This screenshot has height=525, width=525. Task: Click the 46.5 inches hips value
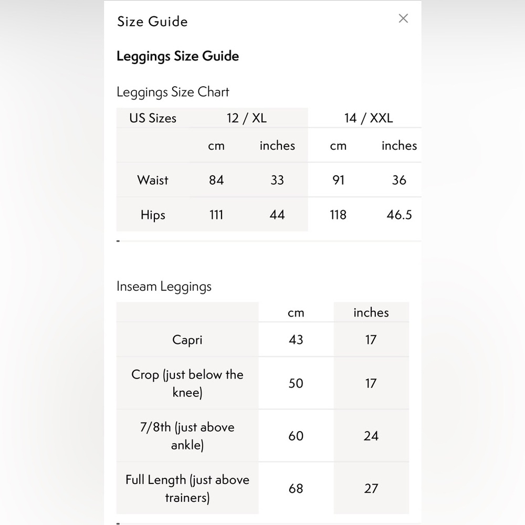pos(399,215)
